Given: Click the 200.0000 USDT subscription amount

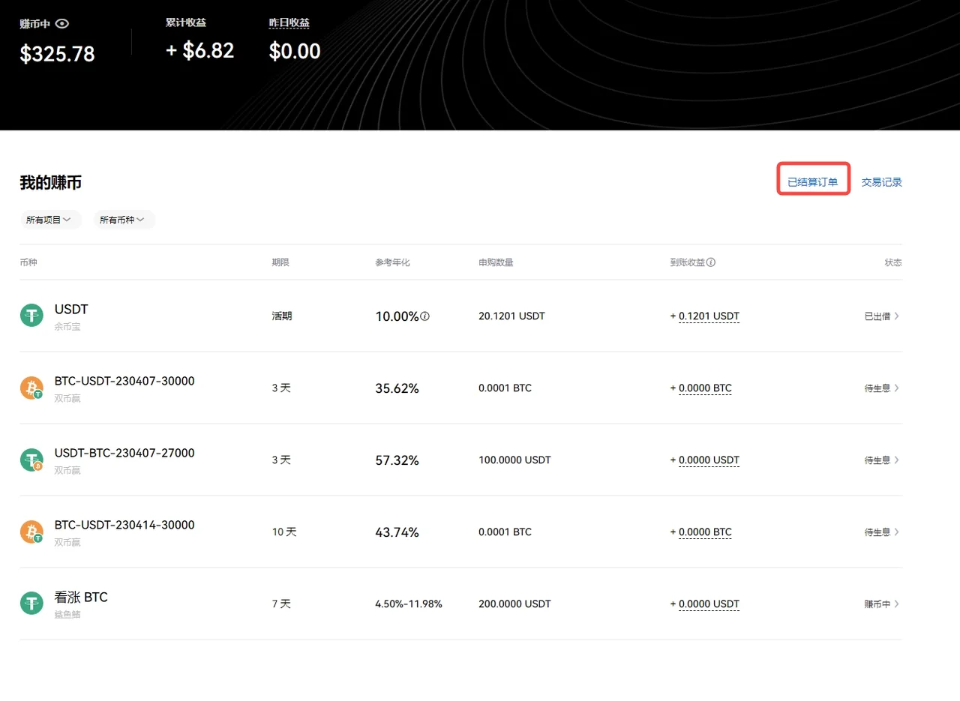Looking at the screenshot, I should [x=514, y=604].
